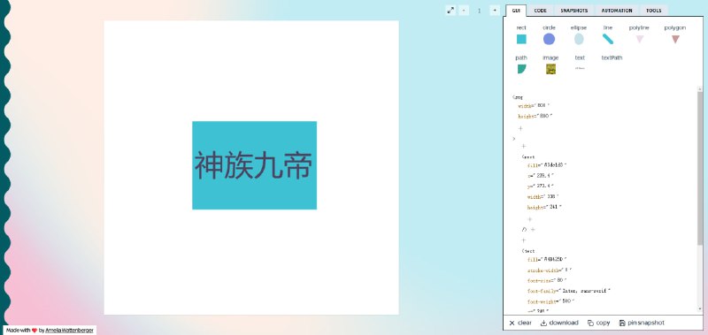The image size is (708, 335).
Task: Add an ellipse shape from palette
Action: [x=579, y=35]
